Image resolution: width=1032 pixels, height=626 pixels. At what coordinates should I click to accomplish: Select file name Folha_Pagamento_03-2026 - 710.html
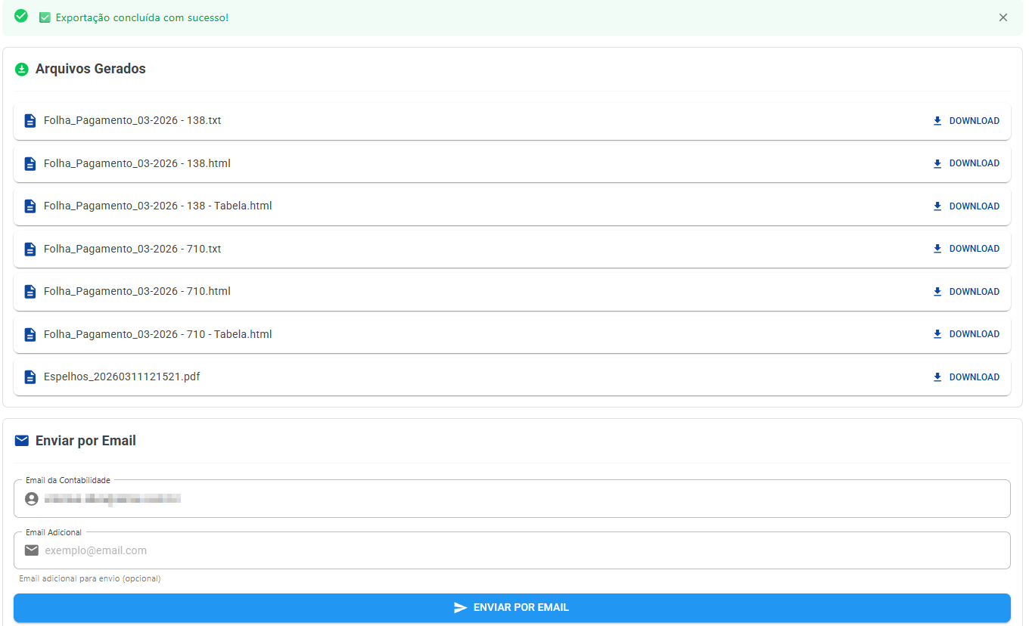point(137,291)
